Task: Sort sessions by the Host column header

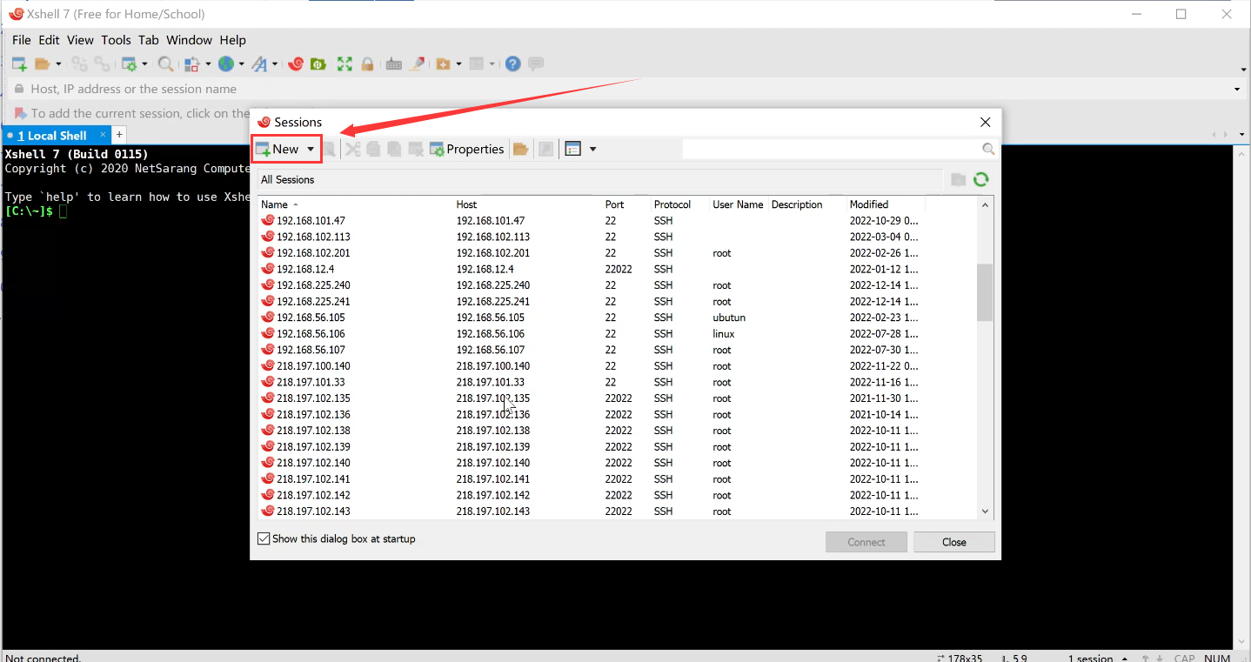Action: 527,204
